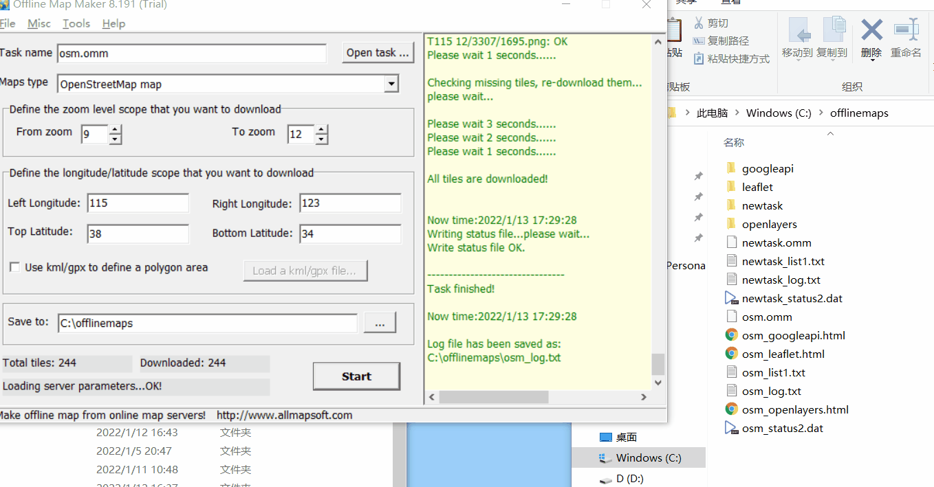Click the newtask_status2.dat file icon

[x=732, y=298]
